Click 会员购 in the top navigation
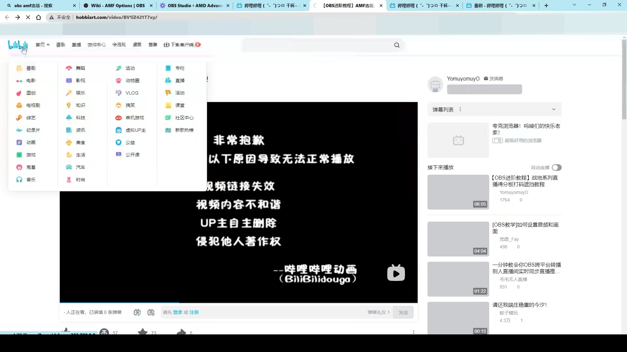The image size is (627, 352). click(119, 45)
